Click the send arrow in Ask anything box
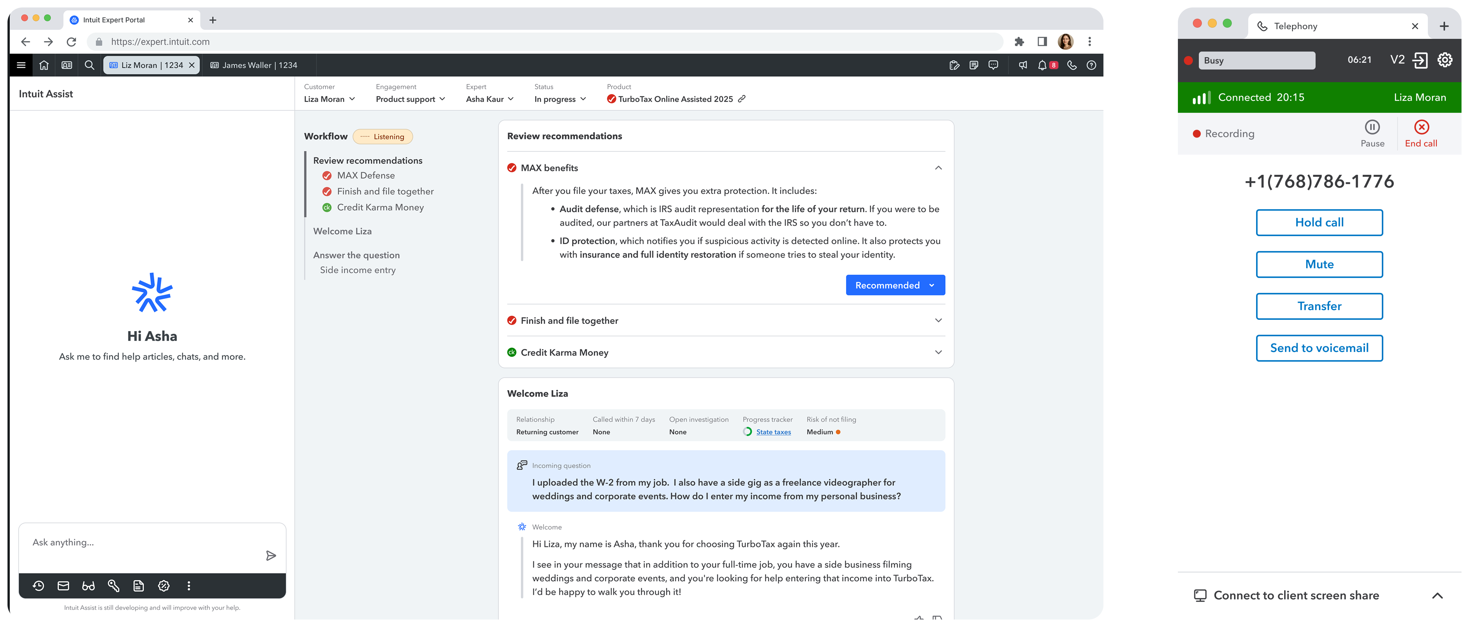Viewport: 1469px width, 627px height. point(271,555)
